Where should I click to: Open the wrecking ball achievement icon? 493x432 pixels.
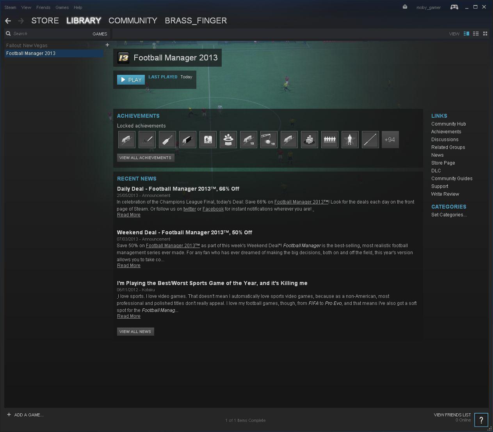click(x=269, y=140)
